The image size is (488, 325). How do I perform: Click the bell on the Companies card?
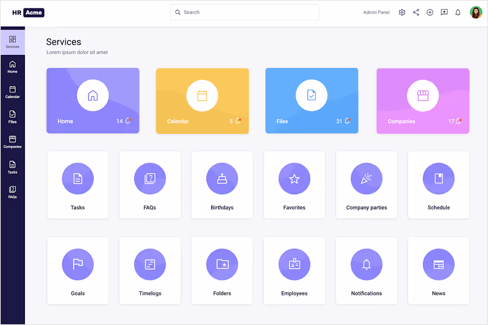pyautogui.click(x=458, y=121)
